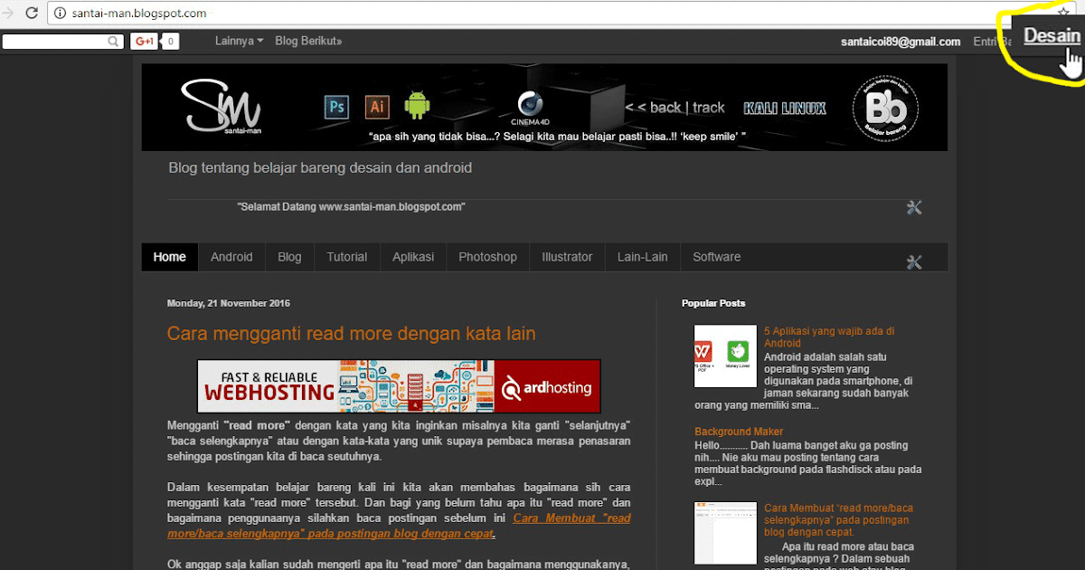Screen dimensions: 1085x570
Task: Open the Cinema 4D logo in the banner
Action: tap(530, 106)
